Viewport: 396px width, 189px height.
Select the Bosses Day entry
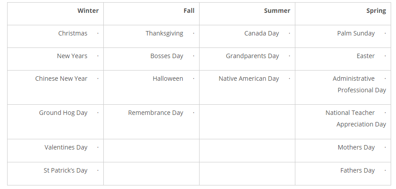[x=166, y=56]
